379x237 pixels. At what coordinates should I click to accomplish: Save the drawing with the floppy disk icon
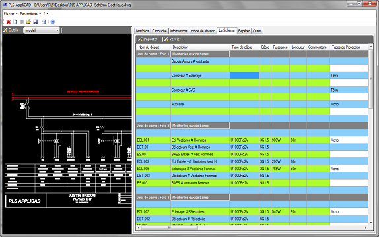(x=35, y=22)
